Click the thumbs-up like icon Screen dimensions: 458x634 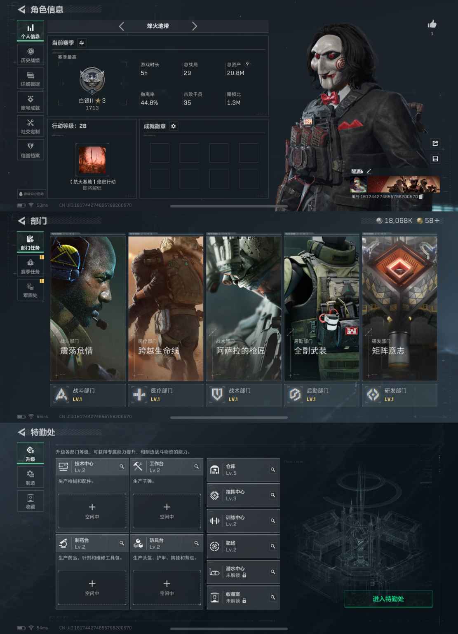(432, 24)
